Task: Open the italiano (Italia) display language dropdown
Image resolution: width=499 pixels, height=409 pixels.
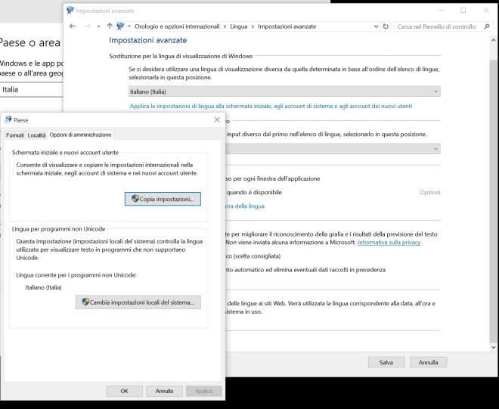Action: tap(284, 91)
